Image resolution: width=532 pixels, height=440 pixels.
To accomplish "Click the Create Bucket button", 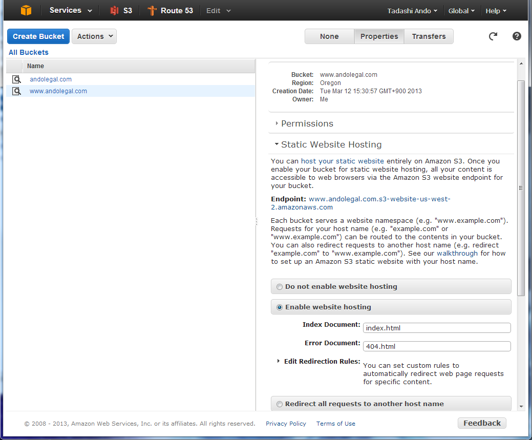I will click(38, 36).
